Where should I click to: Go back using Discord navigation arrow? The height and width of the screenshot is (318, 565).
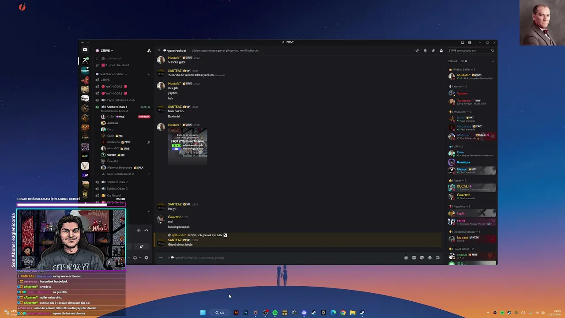[x=83, y=42]
